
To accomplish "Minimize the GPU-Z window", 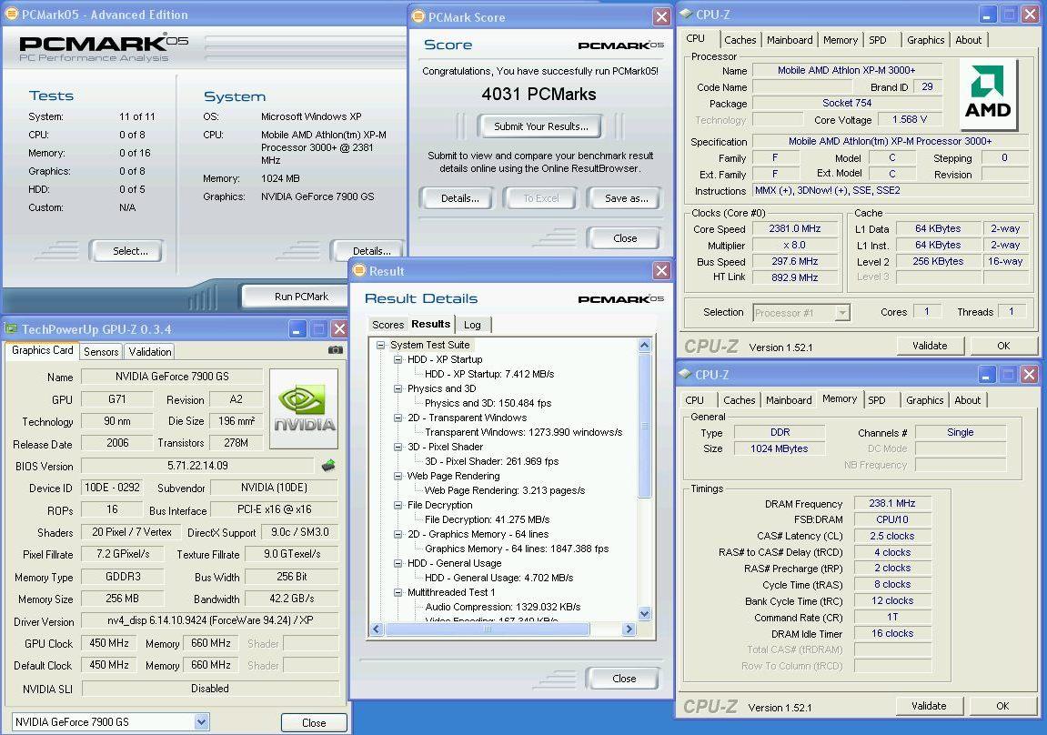I will [297, 328].
